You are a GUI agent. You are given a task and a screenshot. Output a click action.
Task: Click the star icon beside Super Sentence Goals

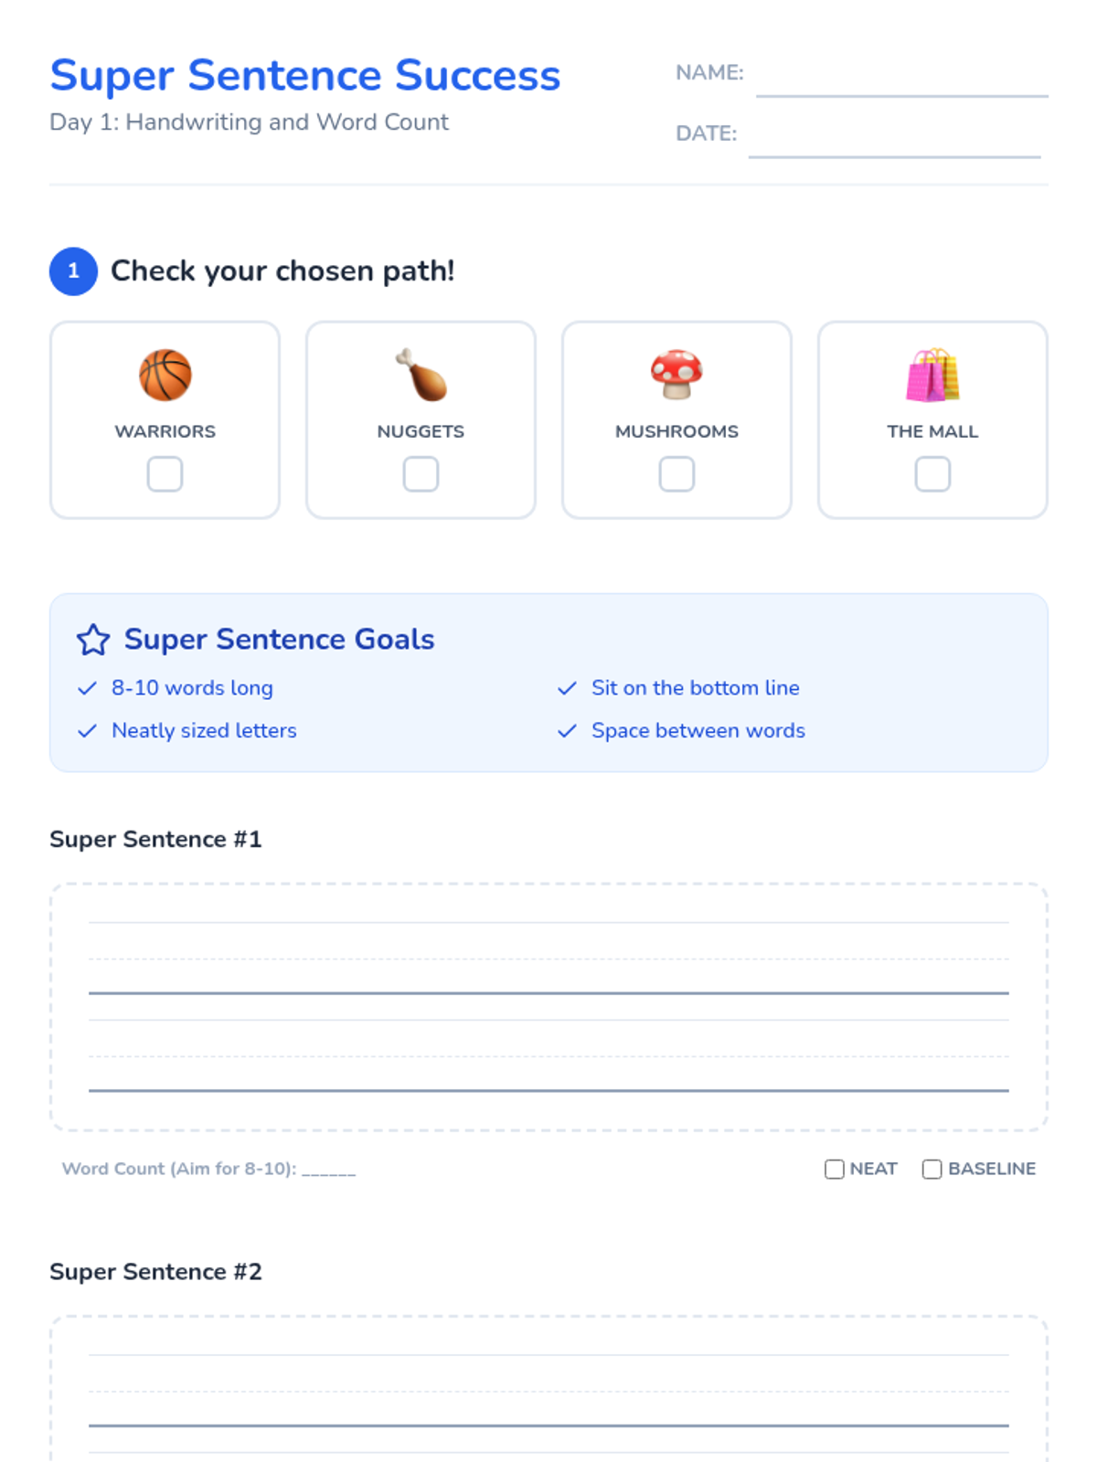click(x=93, y=640)
